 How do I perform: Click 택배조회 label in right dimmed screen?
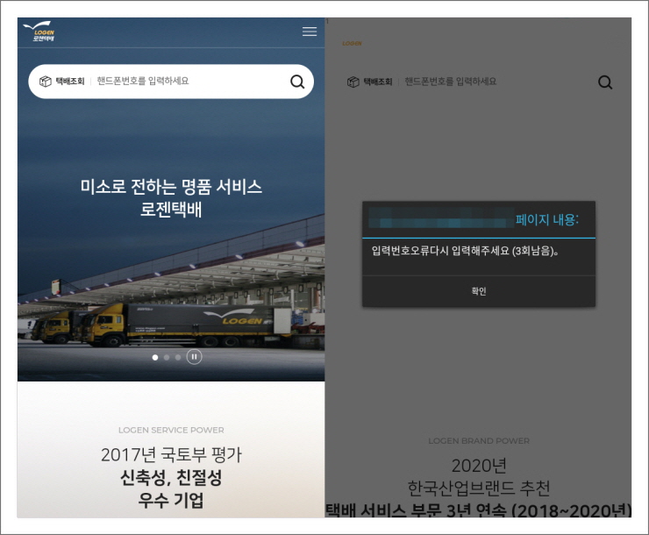378,82
